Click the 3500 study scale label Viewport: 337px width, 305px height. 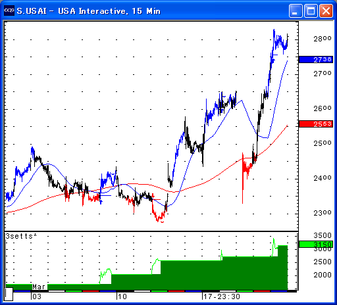[323, 235]
